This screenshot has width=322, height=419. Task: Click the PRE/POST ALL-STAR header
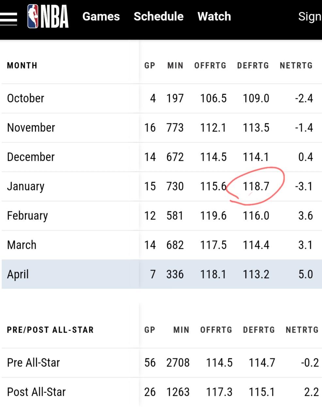[x=50, y=330]
